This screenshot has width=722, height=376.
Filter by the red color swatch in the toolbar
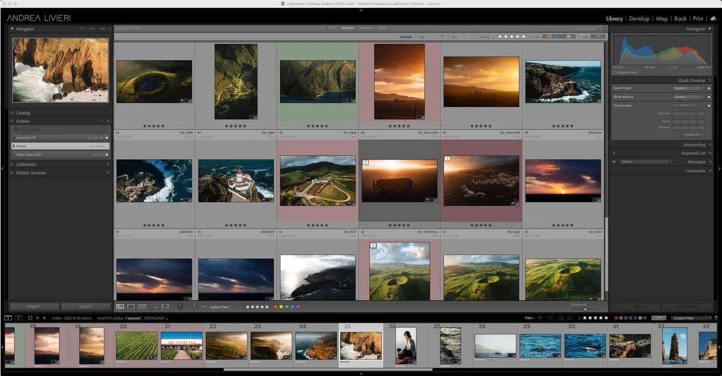[x=275, y=306]
